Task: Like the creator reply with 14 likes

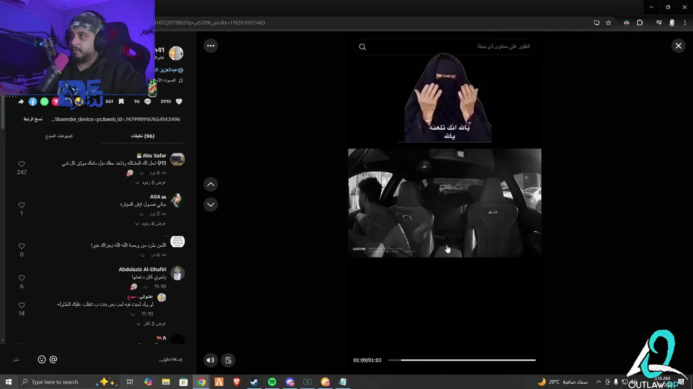Action: (x=22, y=305)
